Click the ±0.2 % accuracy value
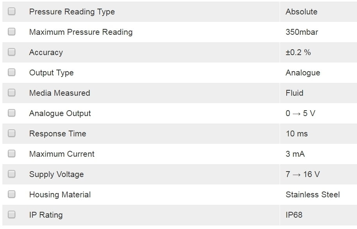The height and width of the screenshot is (229, 357). pos(298,52)
